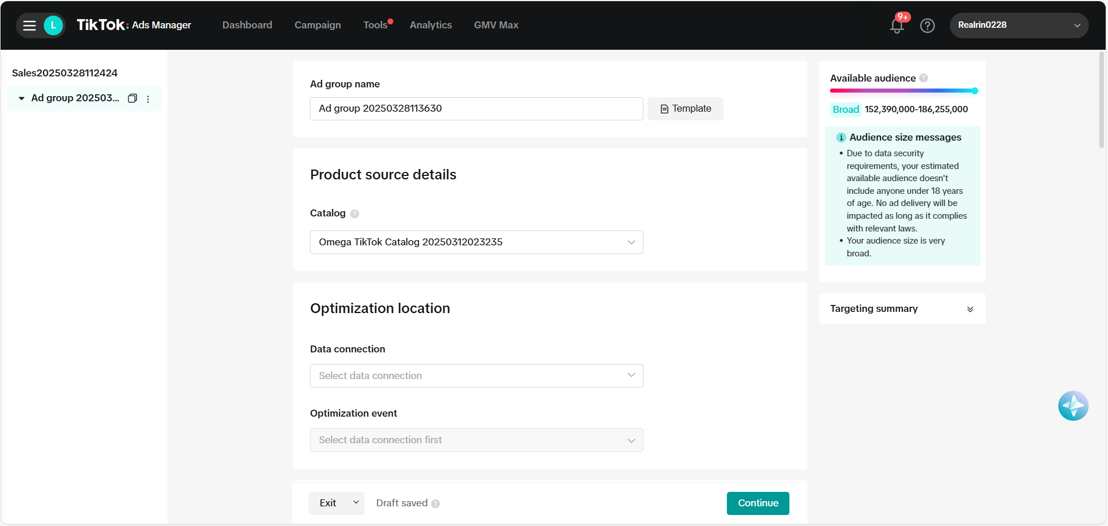The width and height of the screenshot is (1108, 526).
Task: Go to the Campaign tab
Action: (317, 25)
